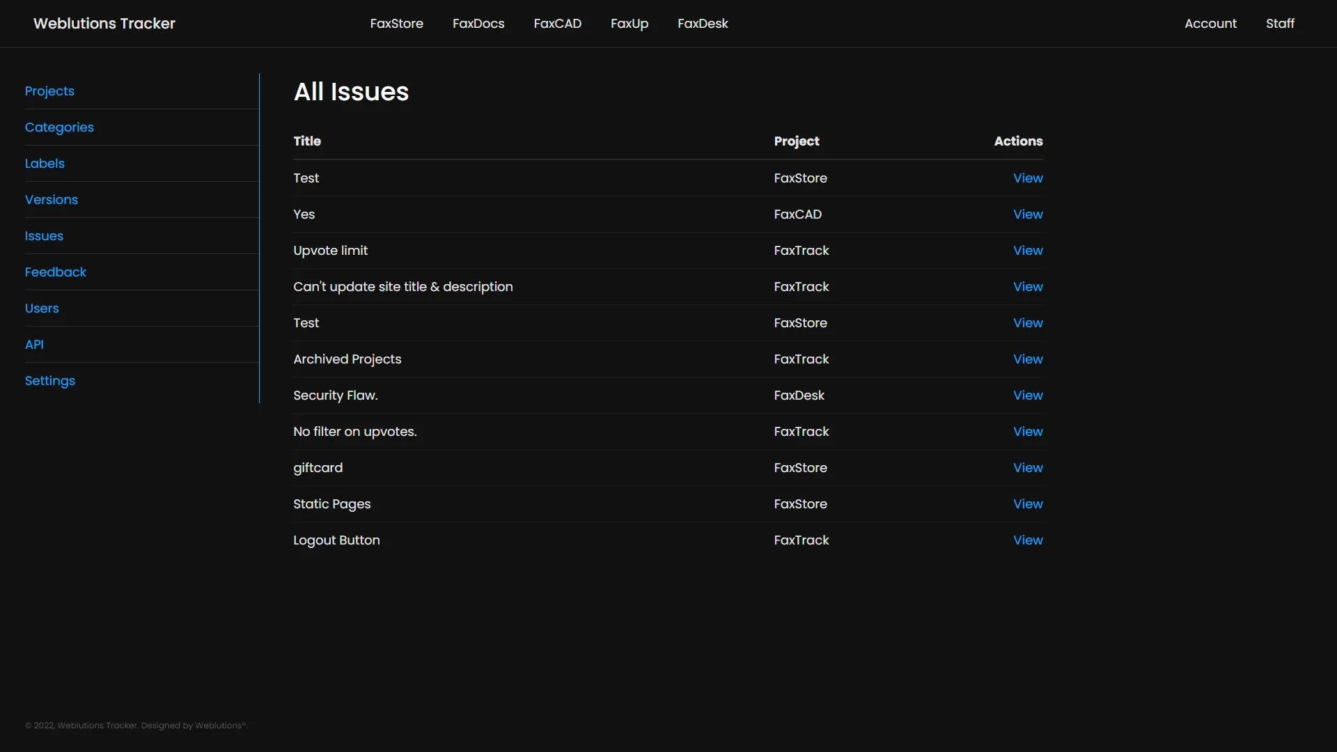The width and height of the screenshot is (1337, 752).
Task: Open the FaxUp project page
Action: point(630,23)
